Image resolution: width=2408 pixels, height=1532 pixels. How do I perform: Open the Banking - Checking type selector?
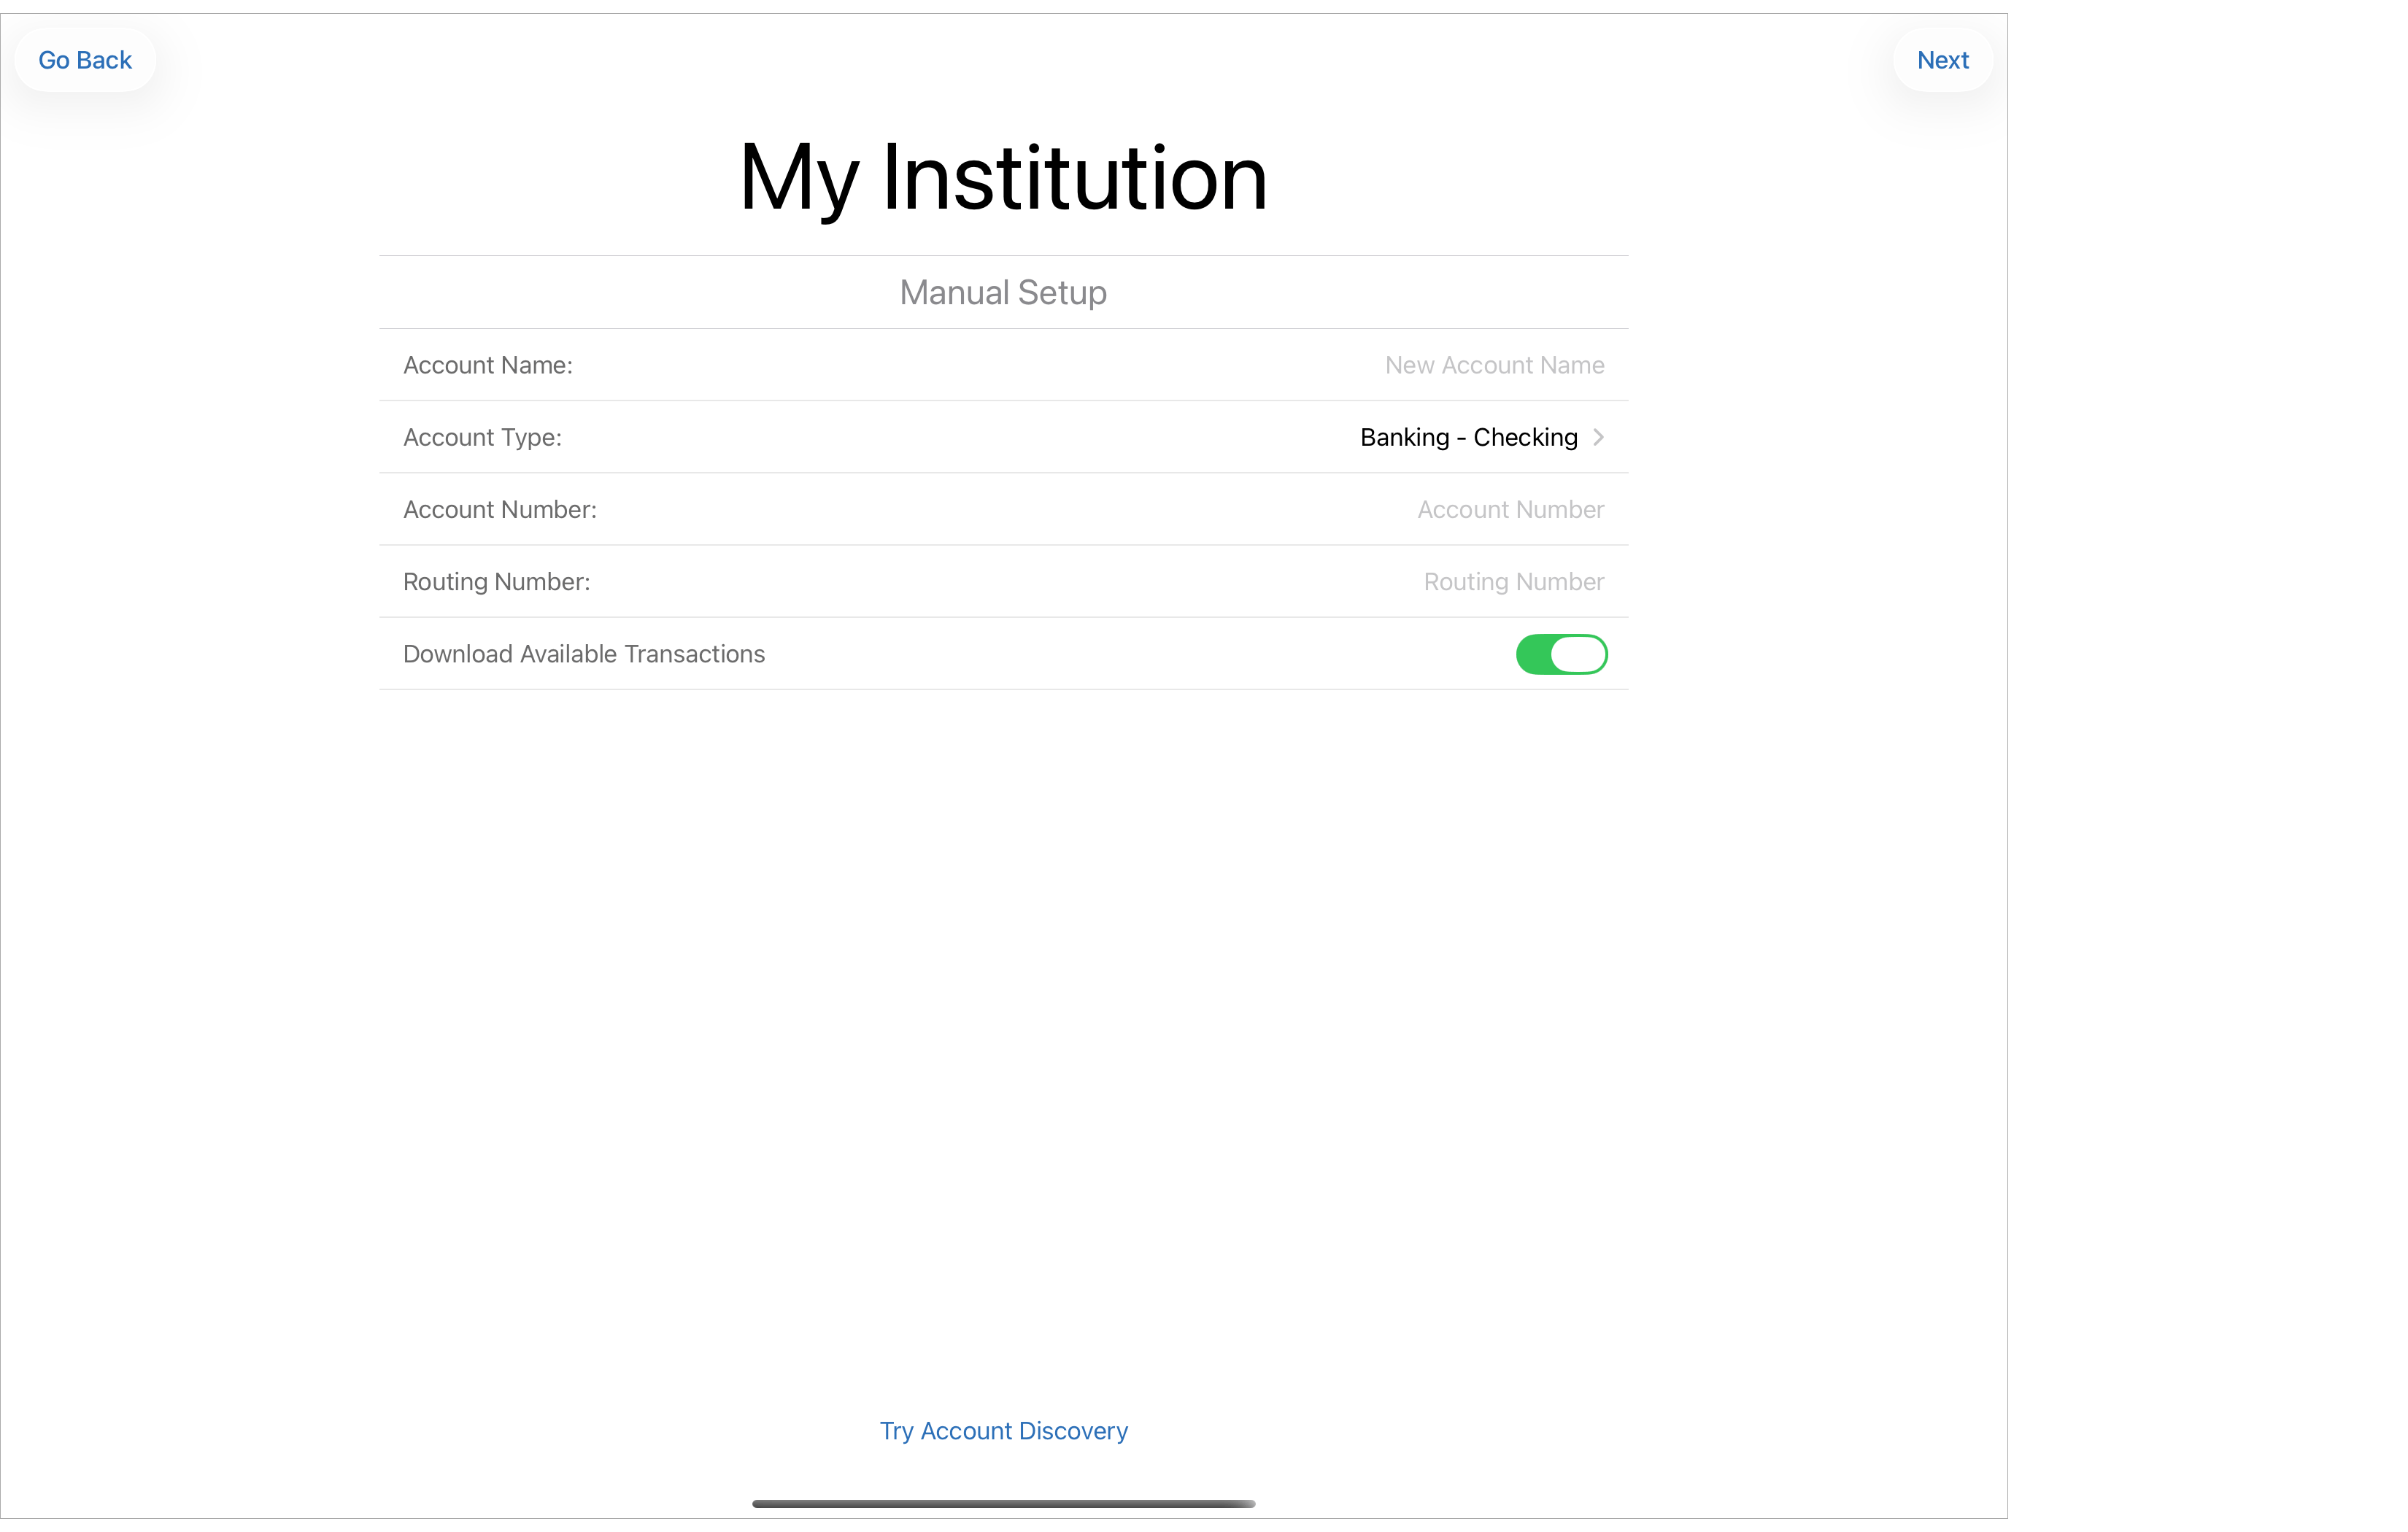[1468, 437]
